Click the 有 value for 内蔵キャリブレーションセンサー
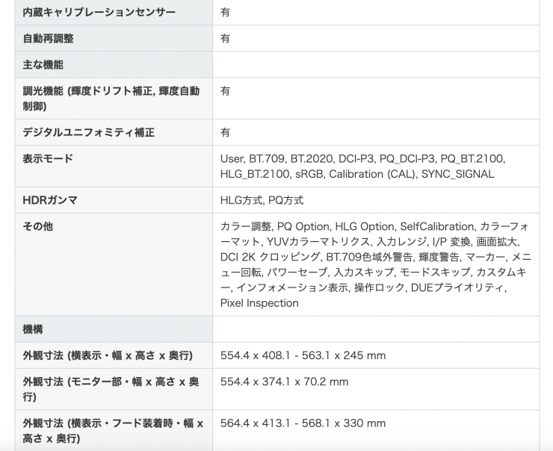Viewport: 553px width, 451px height. (x=225, y=13)
